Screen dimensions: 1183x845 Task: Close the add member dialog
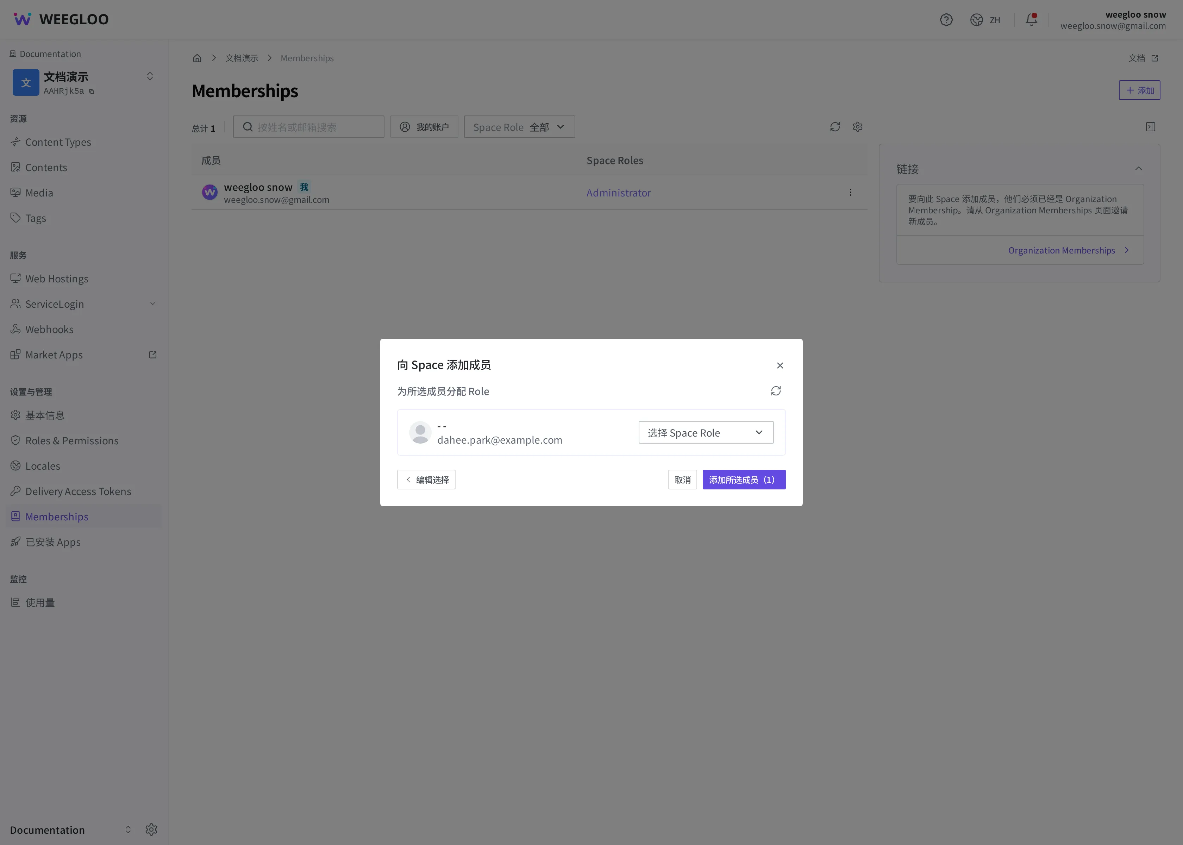coord(780,366)
